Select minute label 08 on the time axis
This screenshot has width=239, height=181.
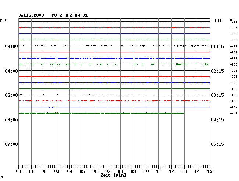pos(120,171)
